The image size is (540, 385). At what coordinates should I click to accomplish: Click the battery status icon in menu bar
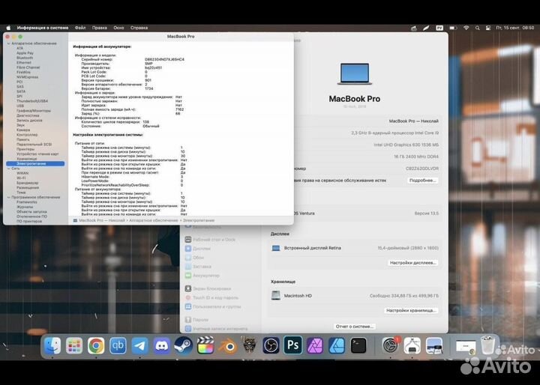pos(453,28)
